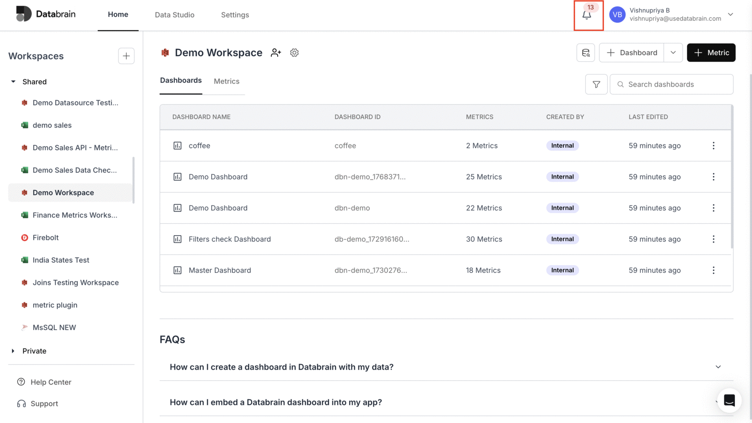Screen dimensions: 752x423
Task: Click the coffee dashboard name
Action: (199, 146)
